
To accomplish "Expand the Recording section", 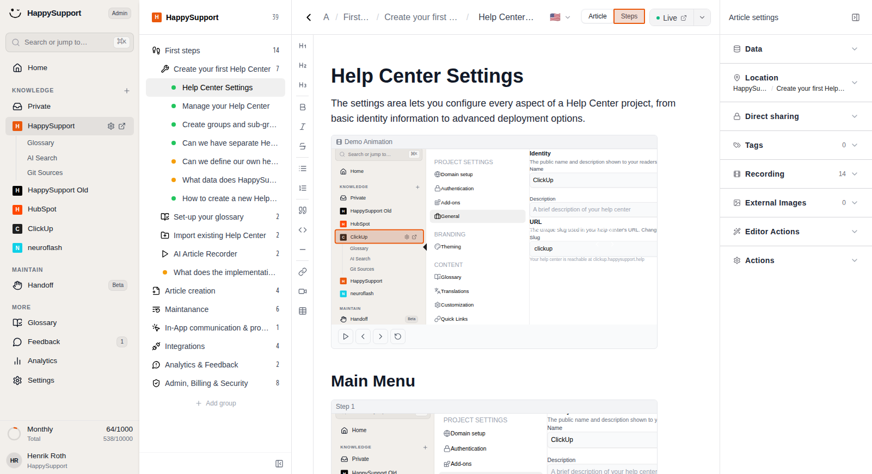I will (796, 174).
